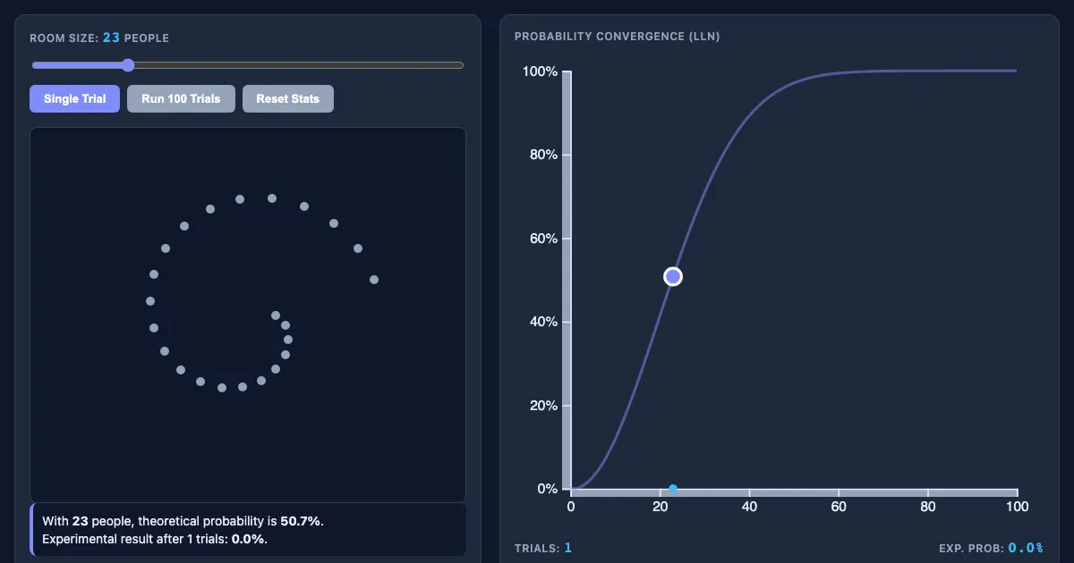Click the 0% y-axis label
Image resolution: width=1074 pixels, height=563 pixels.
tap(548, 489)
